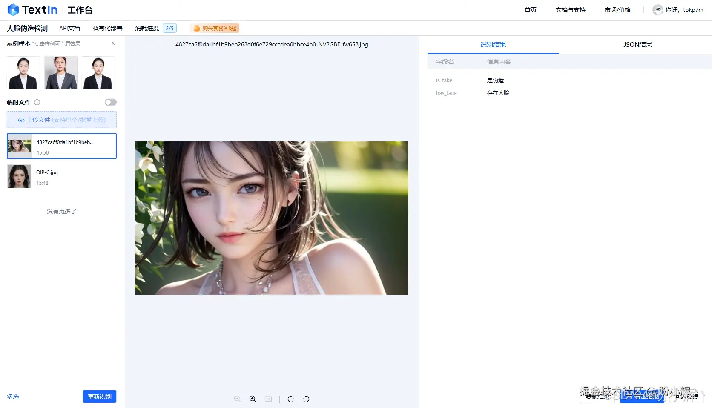Activate 多选 multi-select mode

(x=13, y=397)
